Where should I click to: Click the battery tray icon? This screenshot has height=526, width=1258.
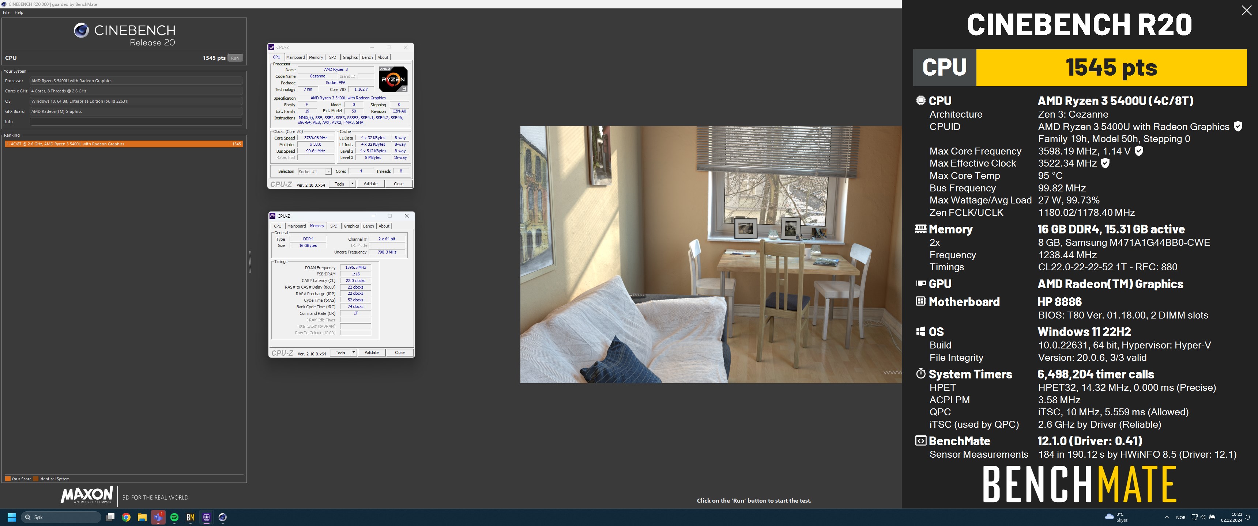point(1212,517)
